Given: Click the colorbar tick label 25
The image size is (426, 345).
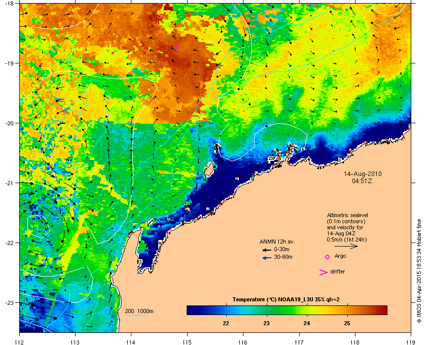Looking at the screenshot, I should pos(347,323).
